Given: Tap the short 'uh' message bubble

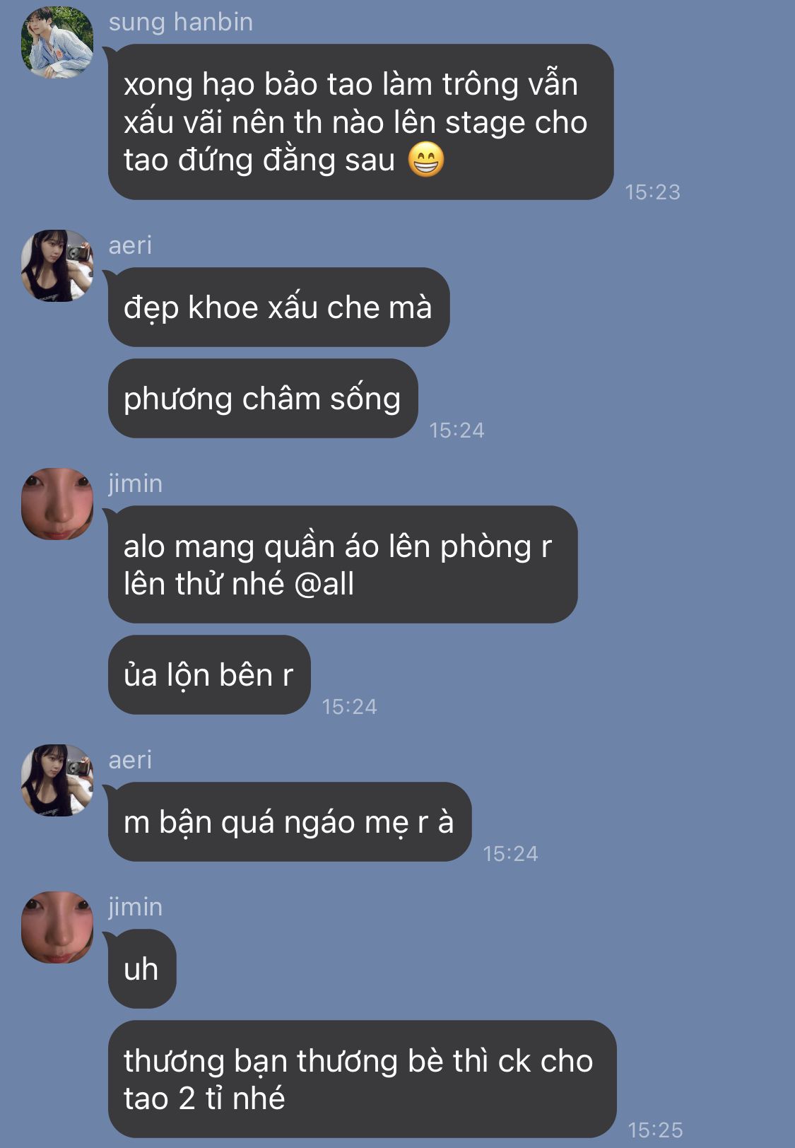Looking at the screenshot, I should point(141,968).
